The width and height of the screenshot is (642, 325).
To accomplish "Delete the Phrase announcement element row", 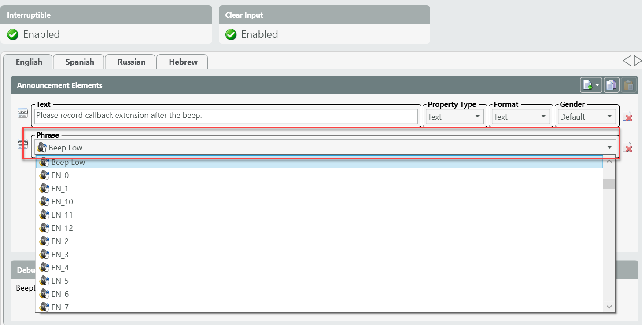I will coord(628,148).
